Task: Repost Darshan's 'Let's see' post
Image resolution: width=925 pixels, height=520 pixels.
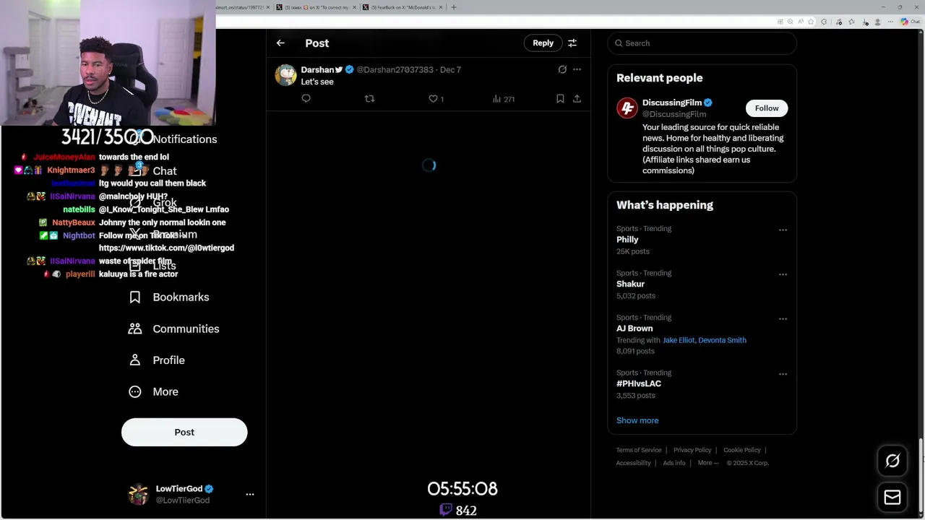Action: click(369, 99)
